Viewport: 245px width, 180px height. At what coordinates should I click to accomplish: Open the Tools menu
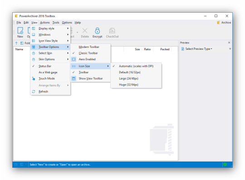[56, 23]
